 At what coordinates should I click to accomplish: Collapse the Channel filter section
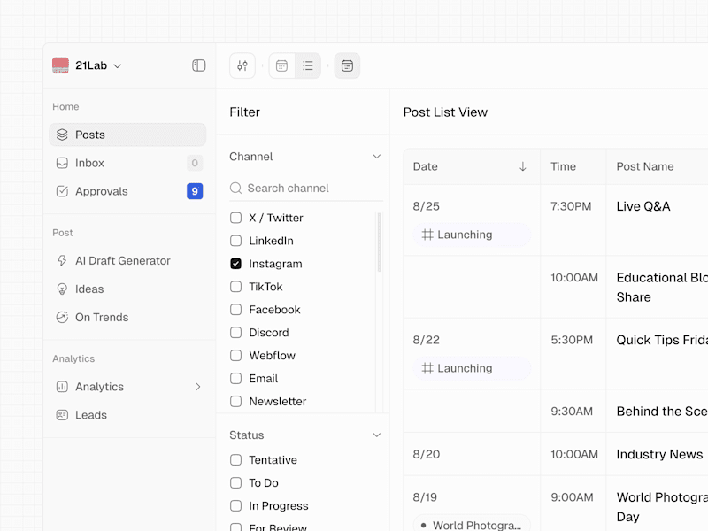click(x=376, y=157)
